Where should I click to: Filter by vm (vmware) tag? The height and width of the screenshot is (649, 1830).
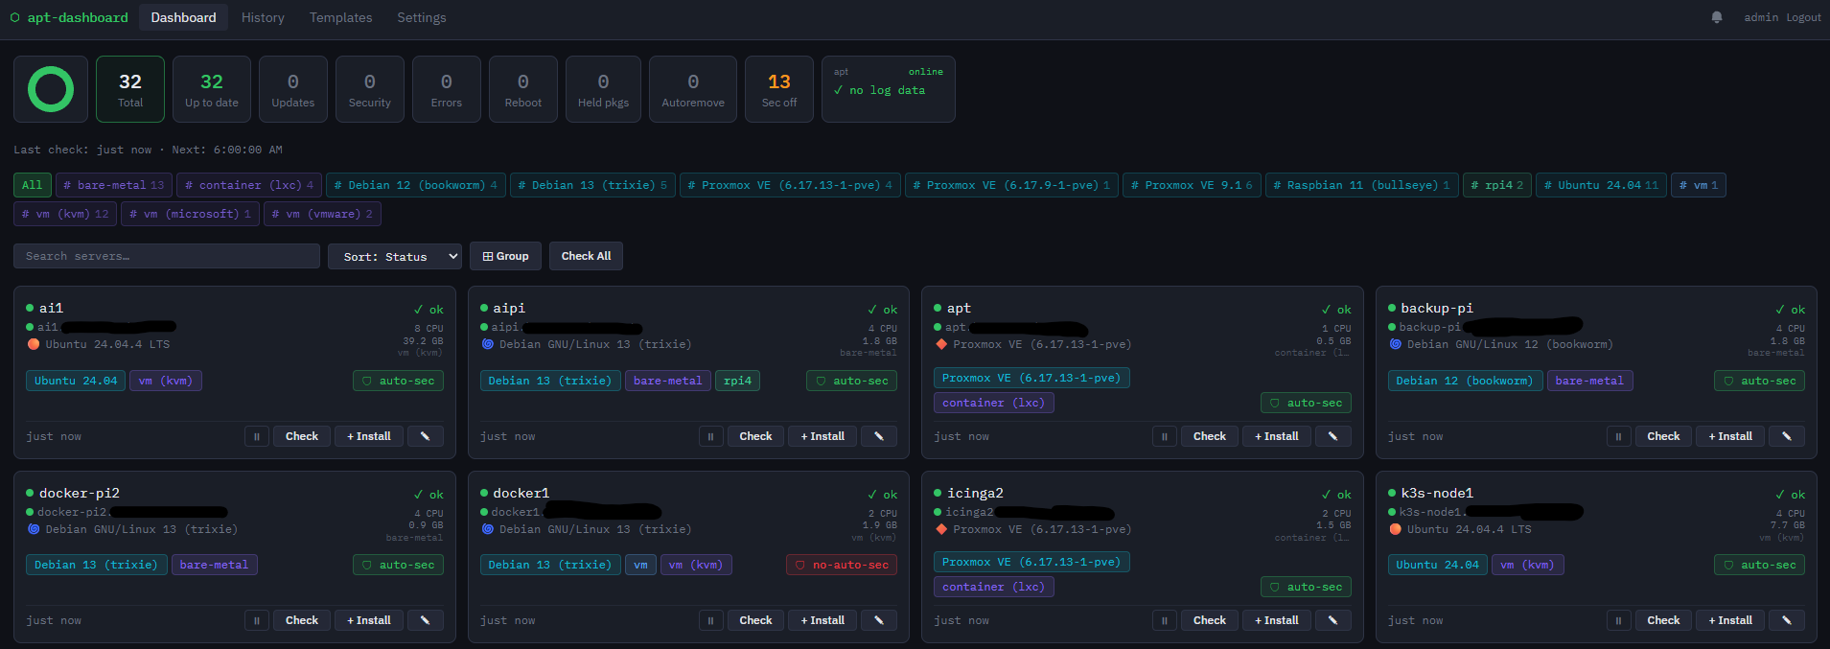322,214
